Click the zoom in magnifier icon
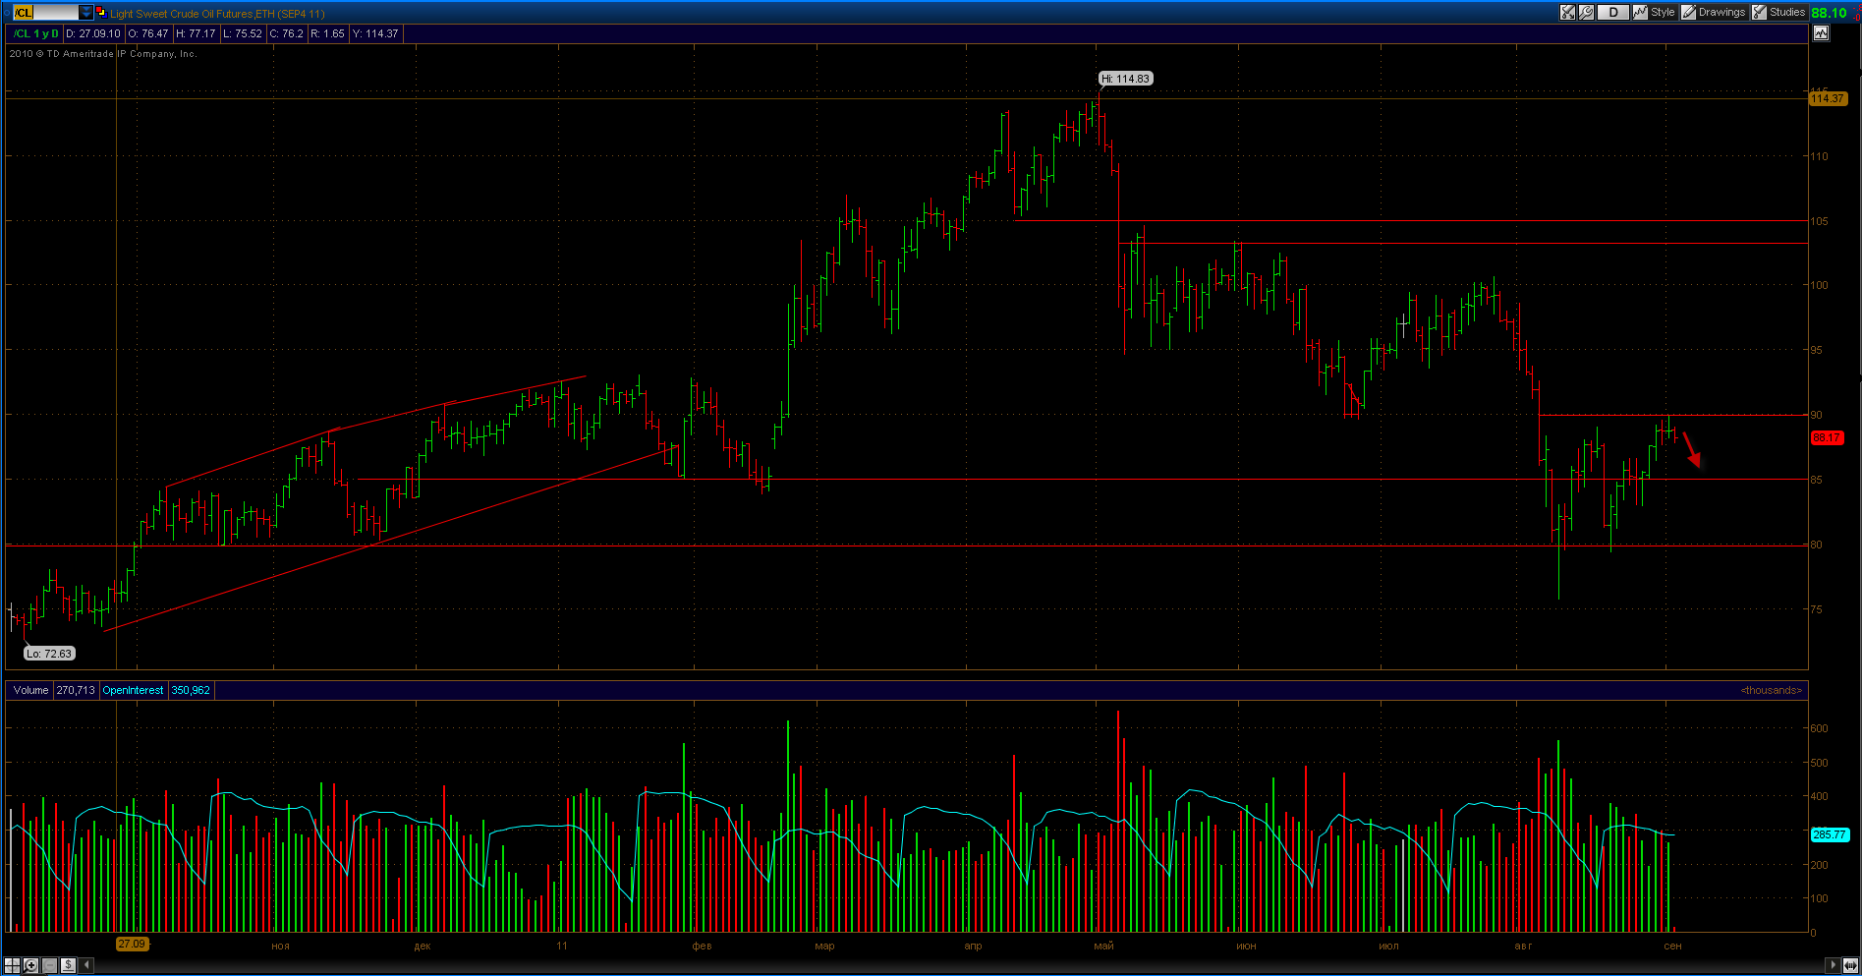This screenshot has height=976, width=1862. coord(31,965)
